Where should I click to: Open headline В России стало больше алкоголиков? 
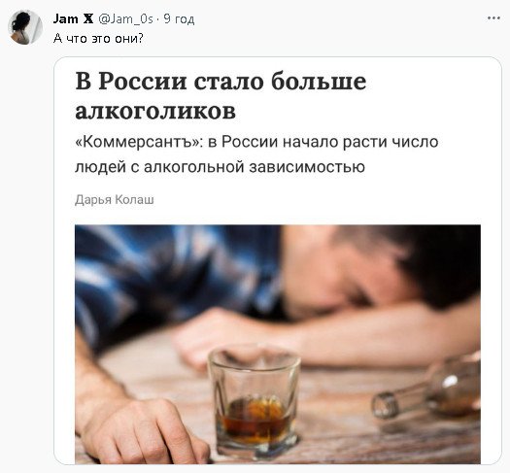221,96
